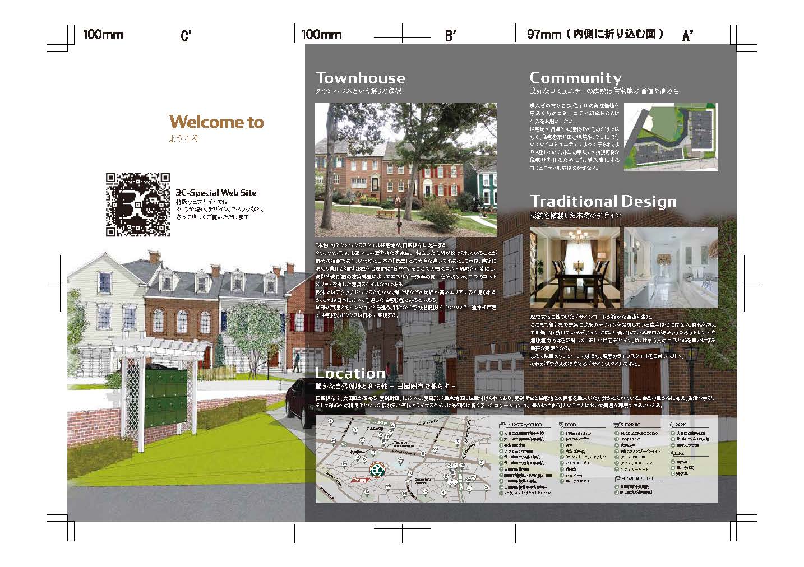Select the A' panel label

[x=687, y=36]
